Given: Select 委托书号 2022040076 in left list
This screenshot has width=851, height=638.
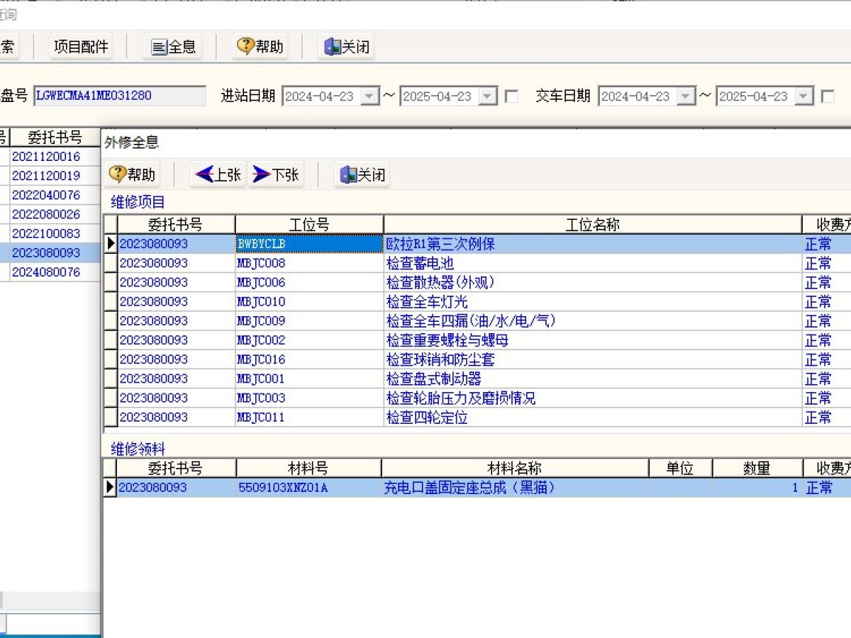Looking at the screenshot, I should pos(55,195).
